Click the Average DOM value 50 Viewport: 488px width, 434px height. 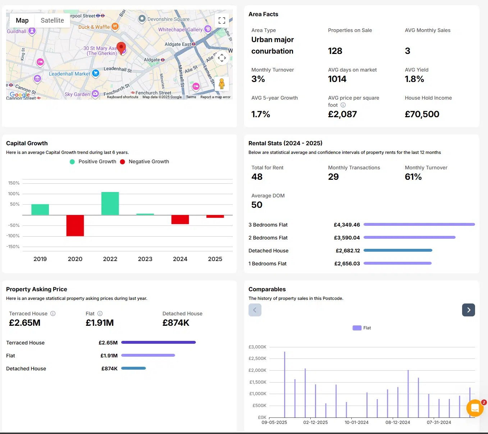pos(257,205)
